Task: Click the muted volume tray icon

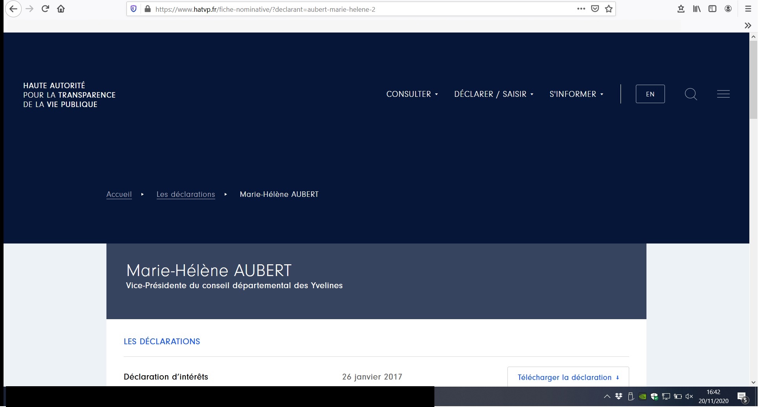Action: pos(689,396)
